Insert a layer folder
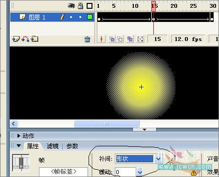Viewport: 219px width, 177px height. (x=35, y=39)
